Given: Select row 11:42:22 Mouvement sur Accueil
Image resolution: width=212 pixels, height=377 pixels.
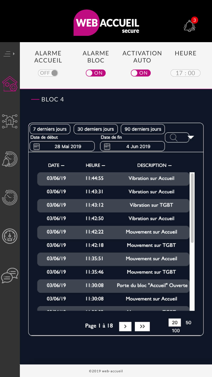Looking at the screenshot, I should pyautogui.click(x=113, y=232).
